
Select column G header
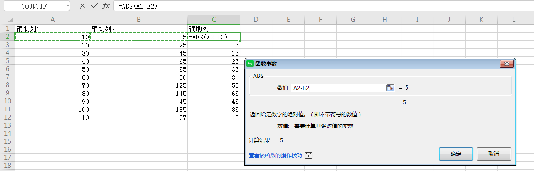point(352,20)
